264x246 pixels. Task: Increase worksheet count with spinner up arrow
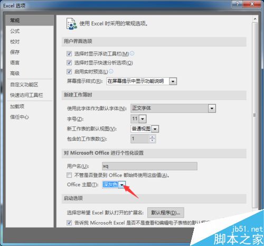pyautogui.click(x=152, y=137)
